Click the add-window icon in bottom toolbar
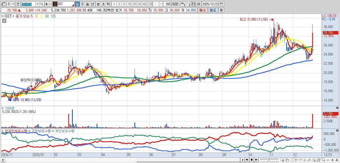Image resolution: width=340 pixels, height=163 pixels. 282,160
